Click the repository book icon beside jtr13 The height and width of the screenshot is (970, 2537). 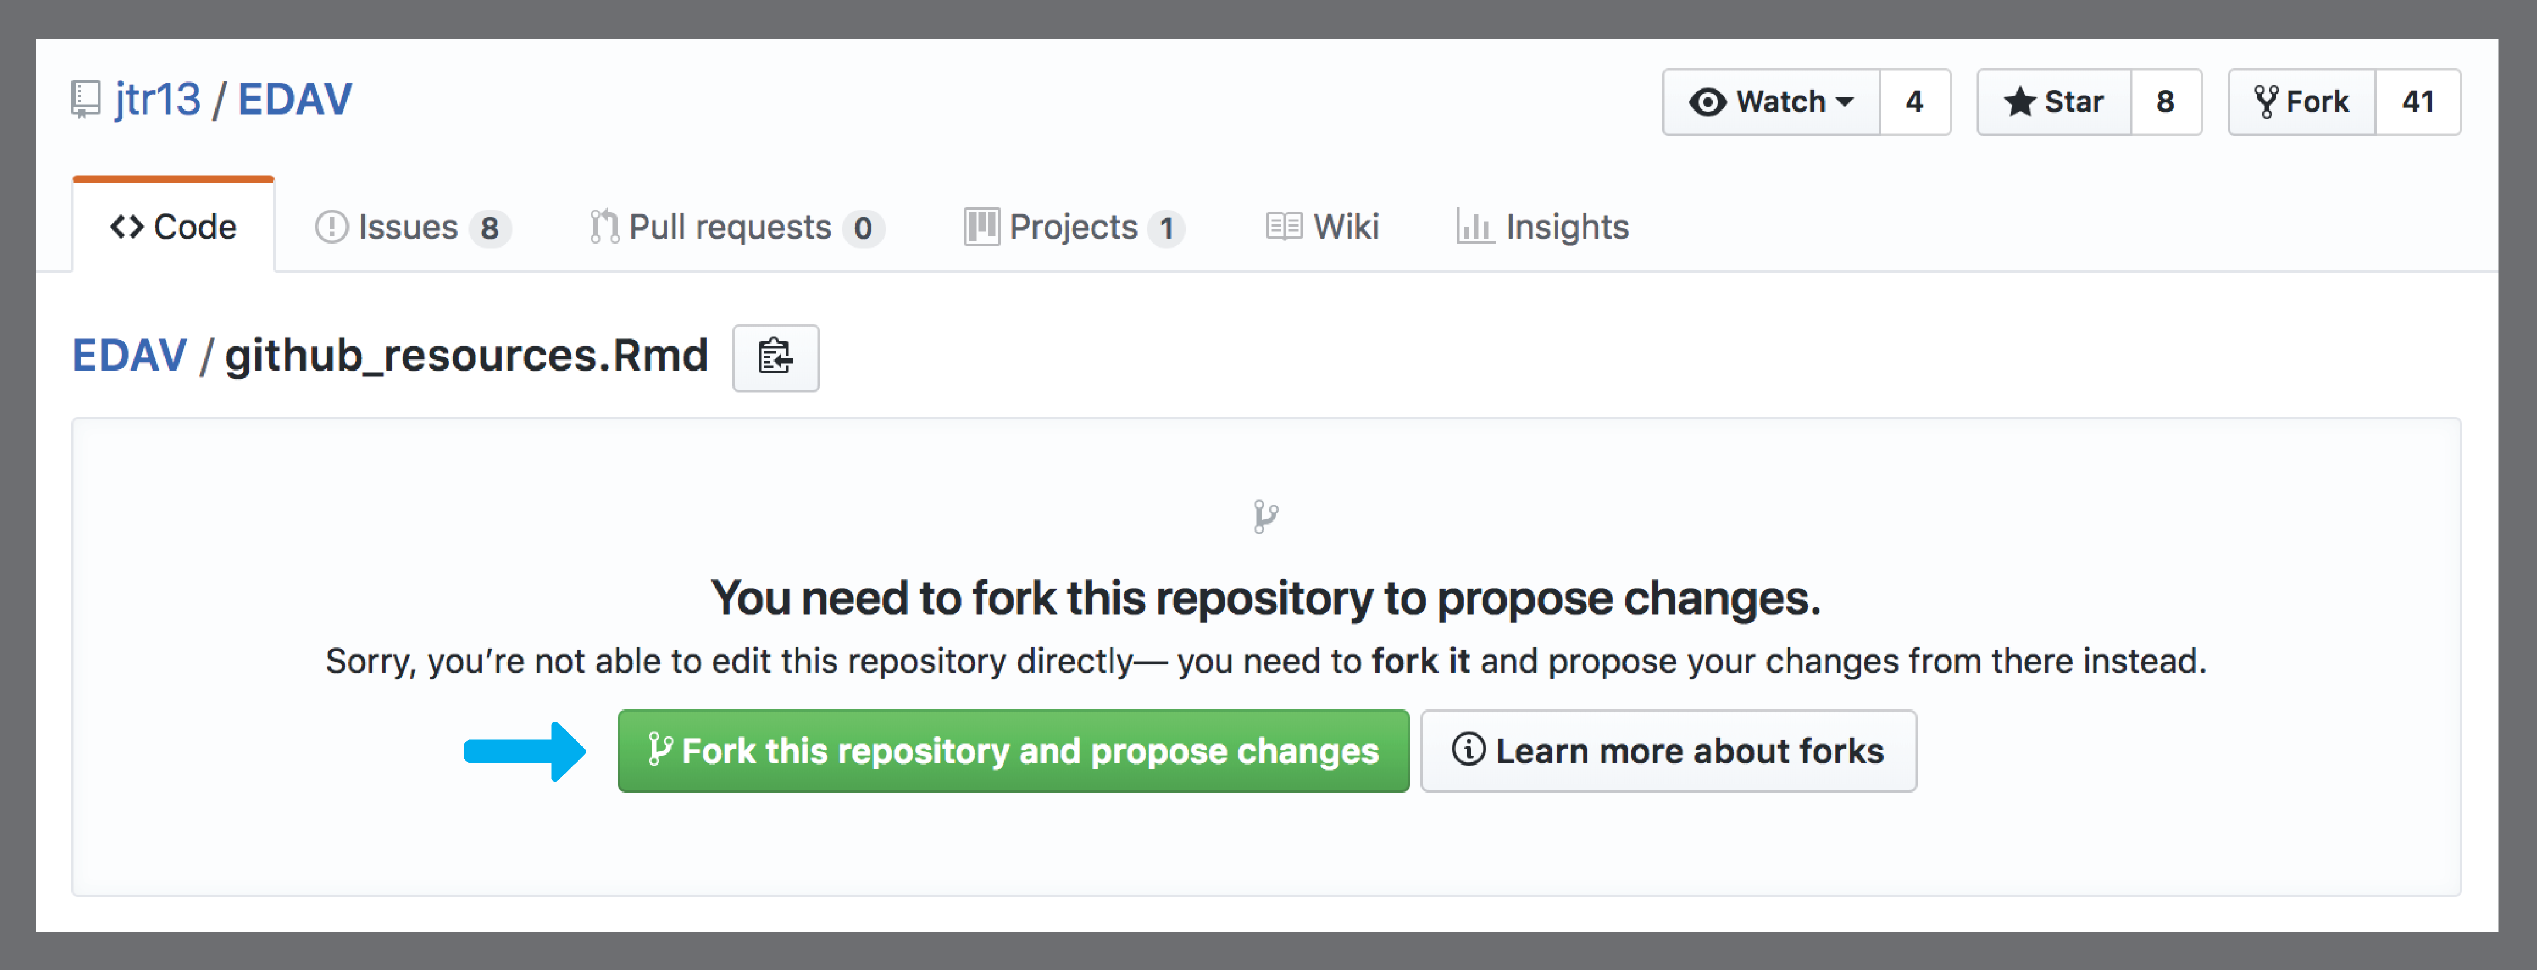click(x=85, y=101)
